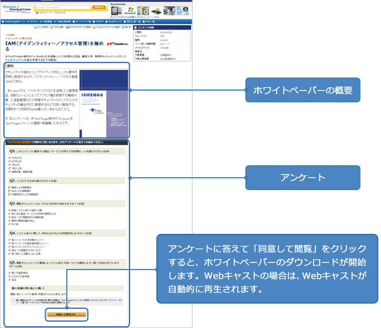This screenshot has width=381, height=328.
Task: Check Q2 印刷物送付による情報提供
Action: tap(10, 195)
